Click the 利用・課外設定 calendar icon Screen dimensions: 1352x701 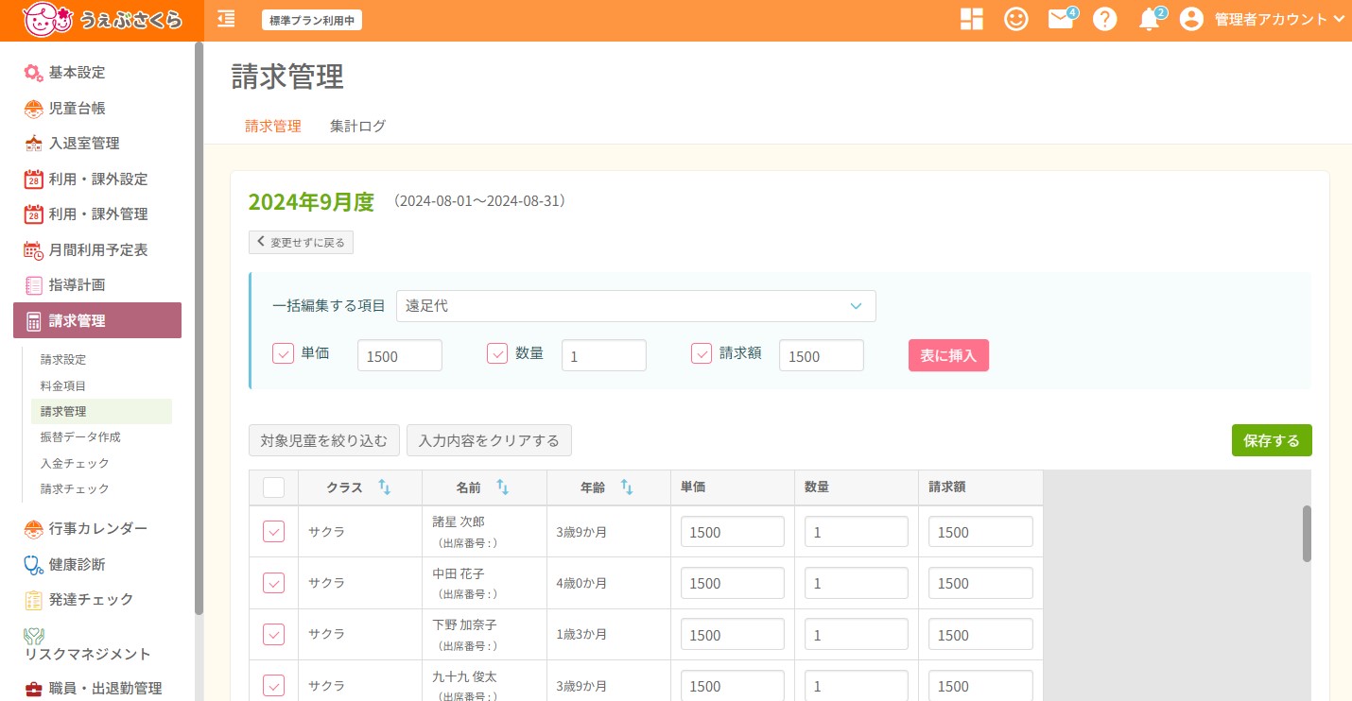34,180
